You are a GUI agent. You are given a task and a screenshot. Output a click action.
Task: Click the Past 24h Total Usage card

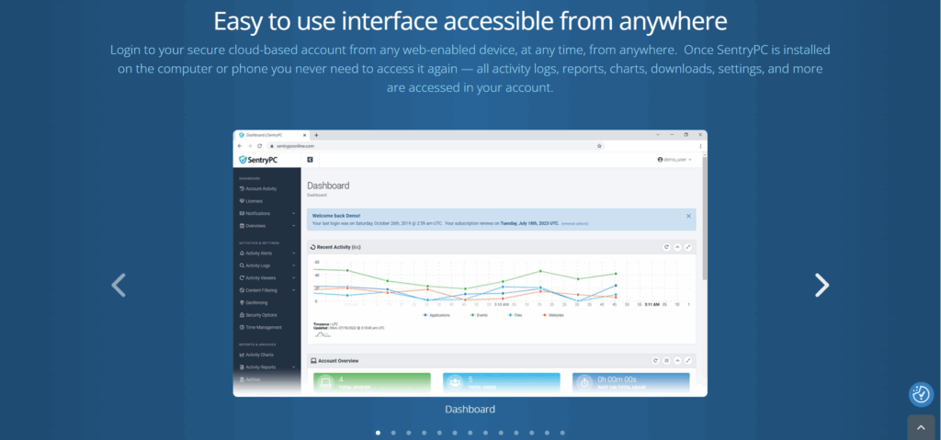(x=630, y=383)
